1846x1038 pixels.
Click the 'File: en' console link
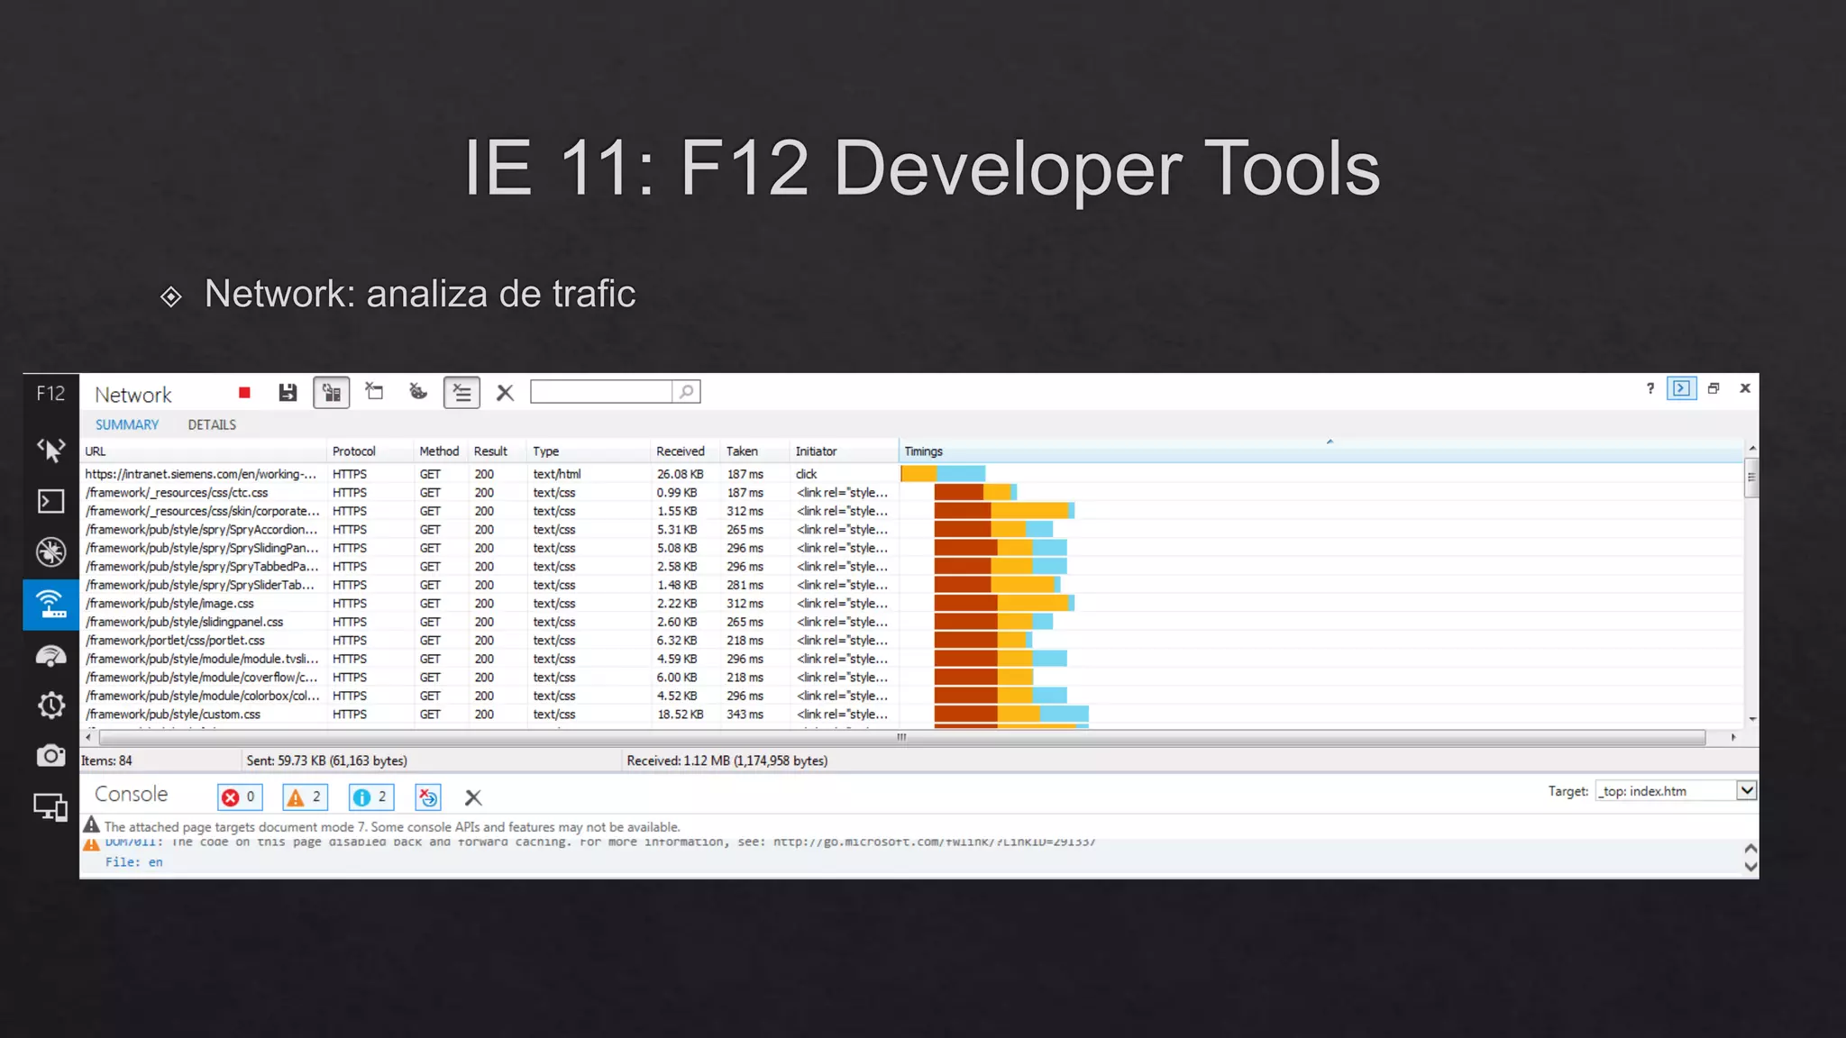133,862
